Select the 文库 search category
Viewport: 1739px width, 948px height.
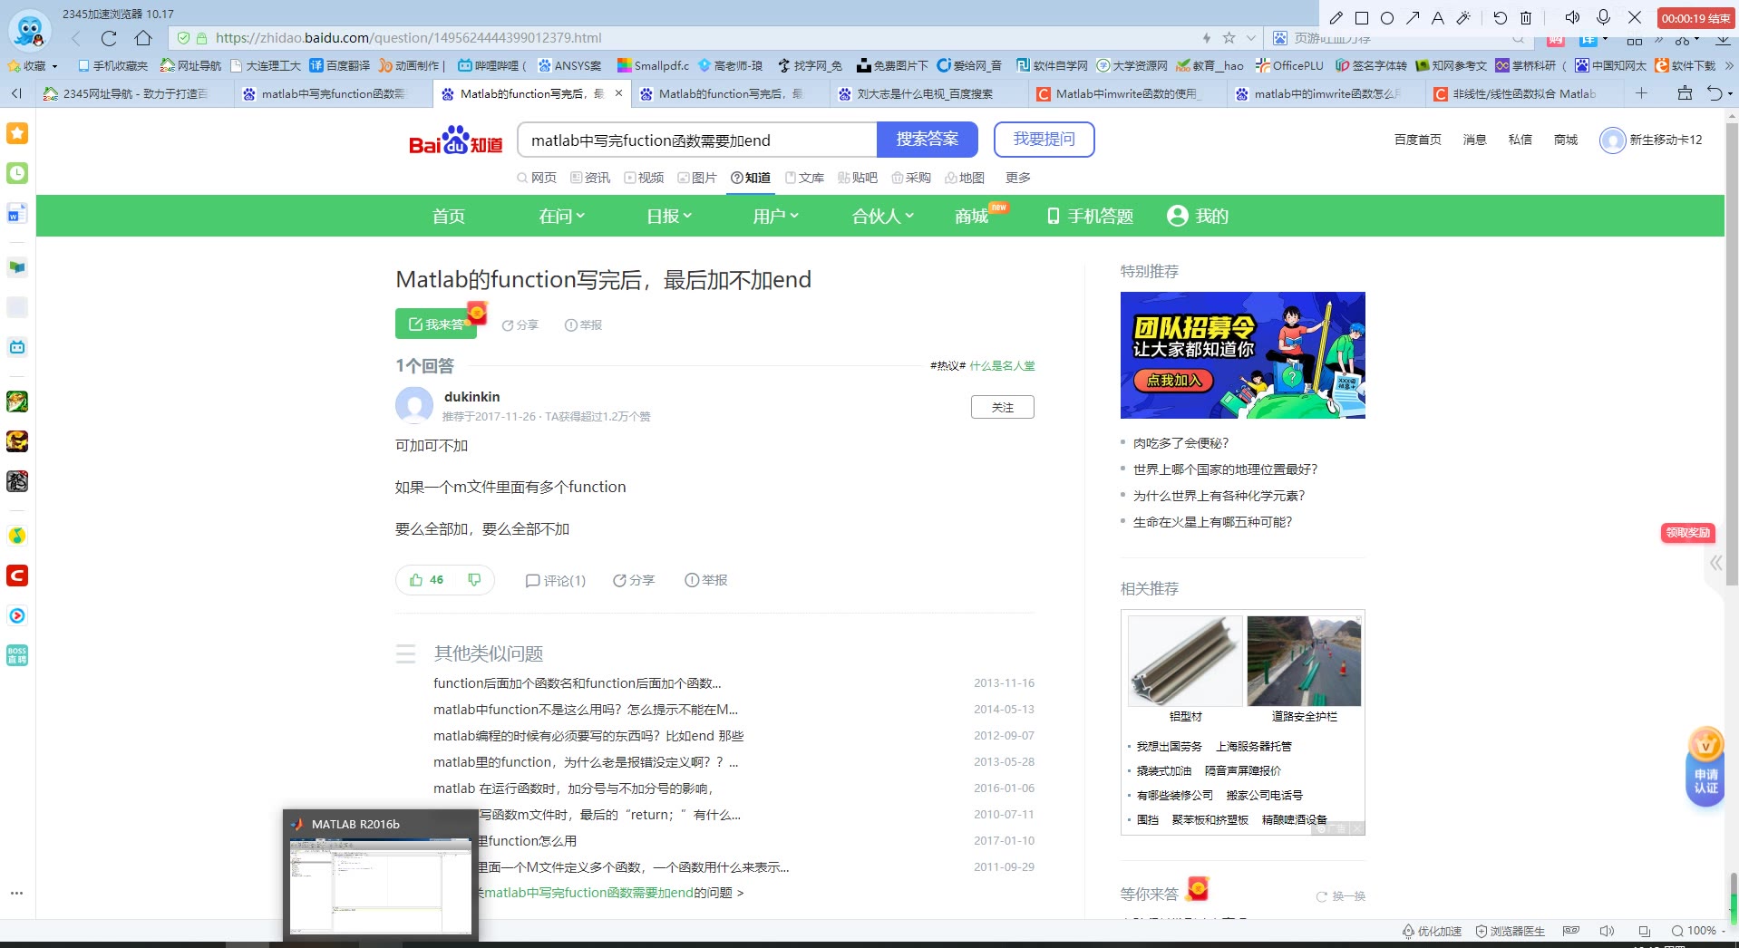tap(804, 178)
